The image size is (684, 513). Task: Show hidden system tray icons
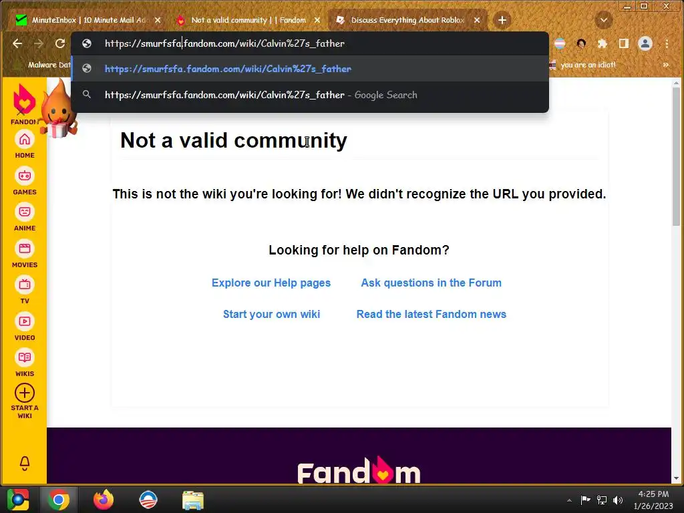[x=569, y=500]
